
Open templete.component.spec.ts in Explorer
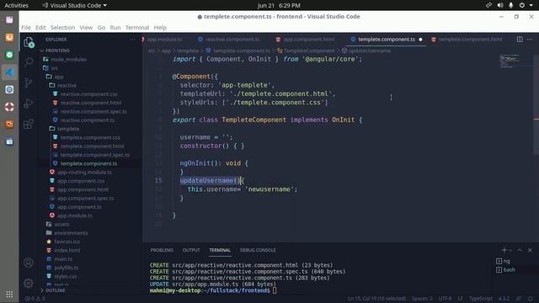click(x=95, y=155)
